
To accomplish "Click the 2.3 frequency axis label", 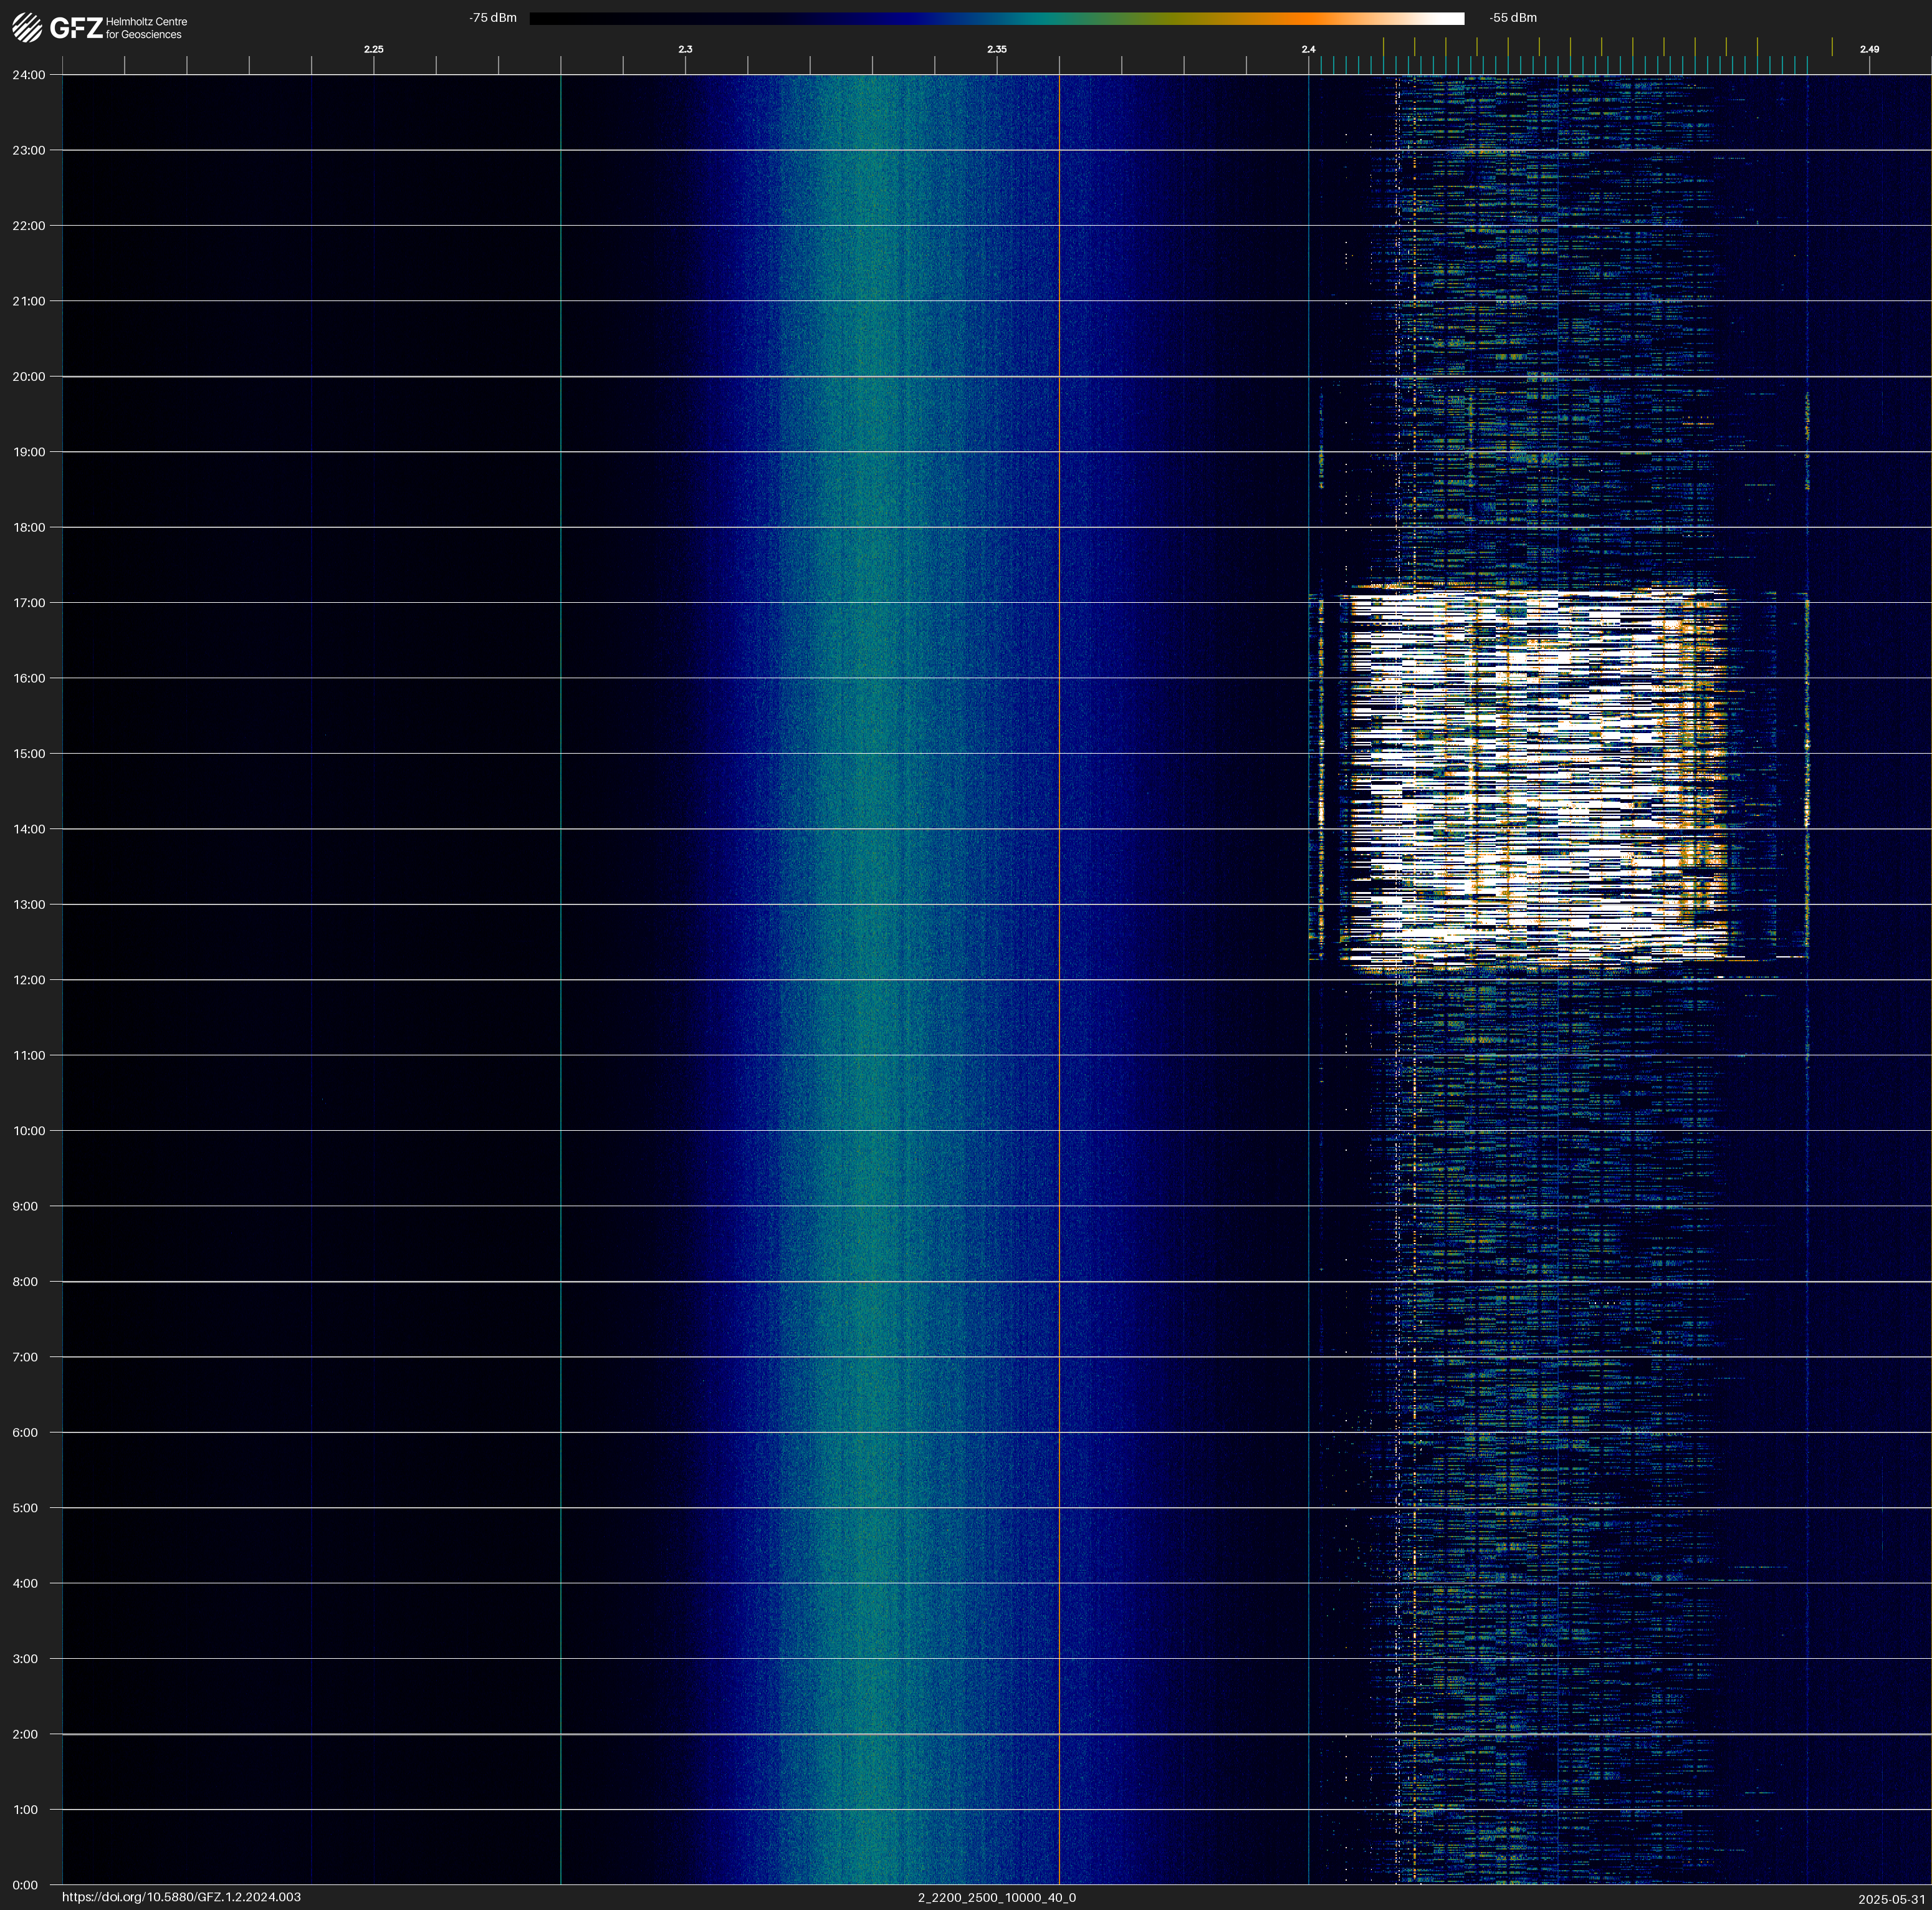I will click(685, 49).
